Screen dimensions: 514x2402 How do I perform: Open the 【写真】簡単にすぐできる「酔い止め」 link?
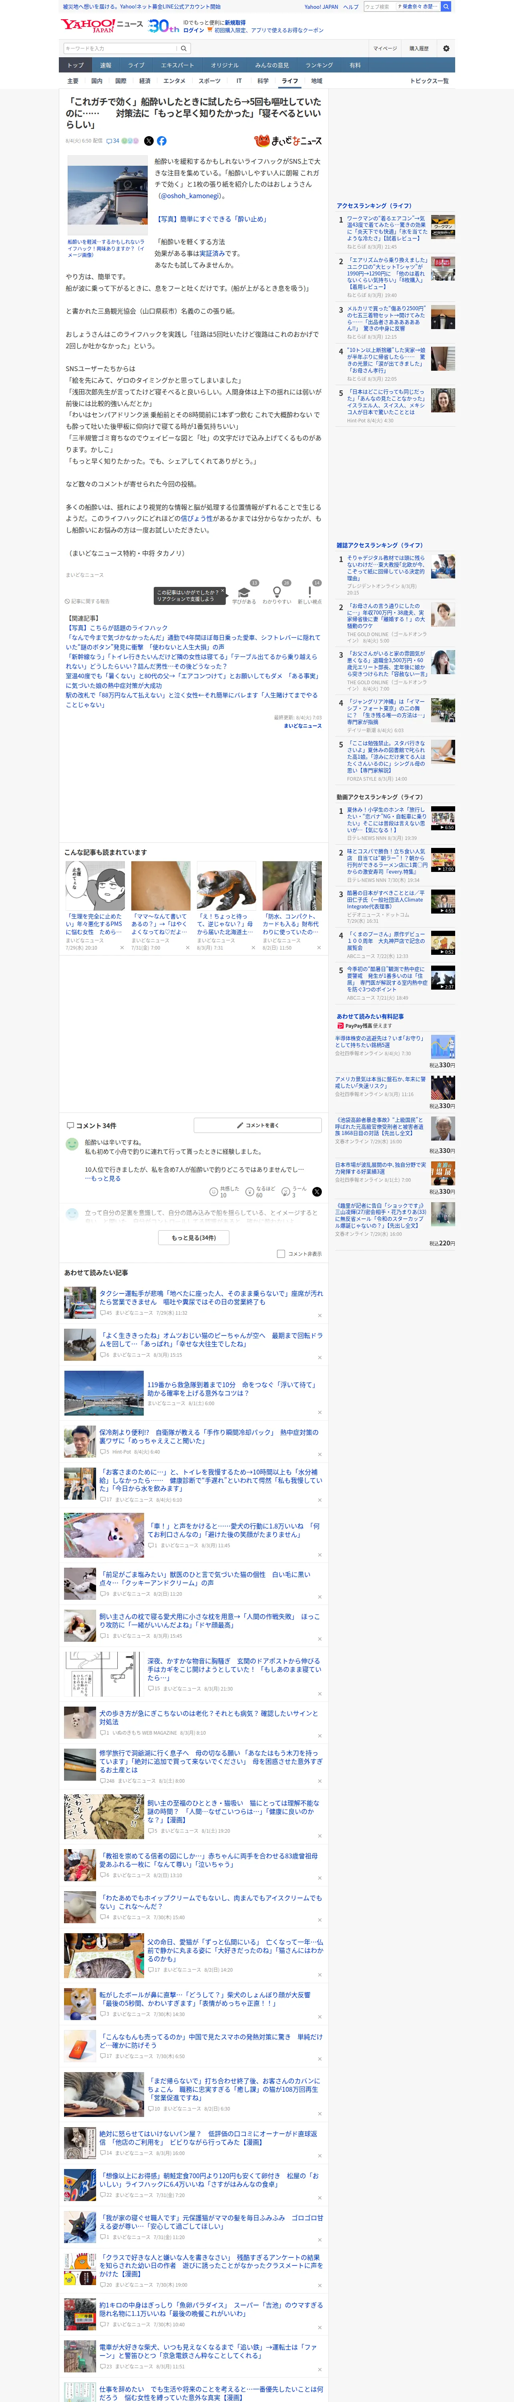(x=212, y=219)
